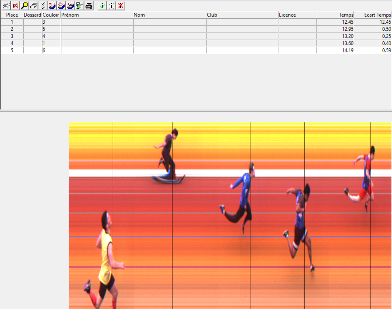Screen dimensions: 392x309
Task: Select the time cell 12.95
Action: coord(335,29)
